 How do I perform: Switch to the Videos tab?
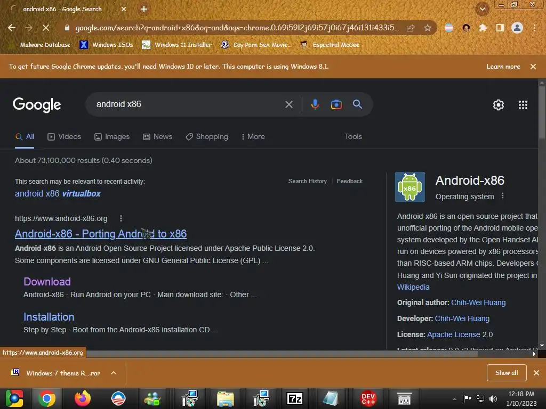65,137
